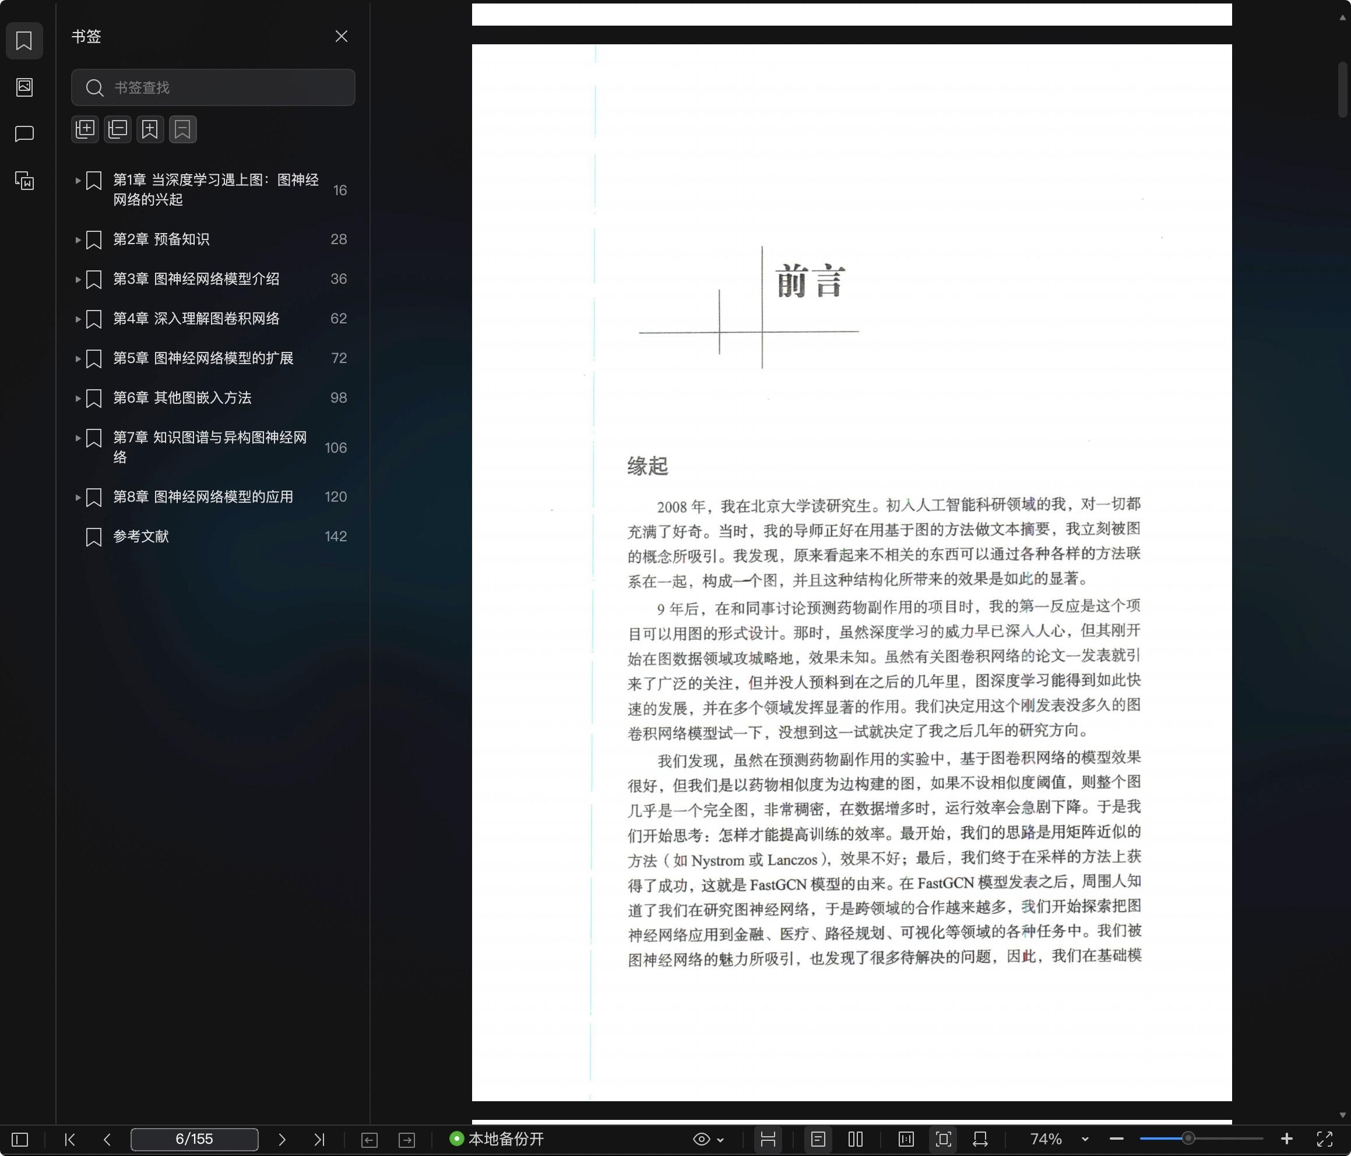Go back to the previous view

(369, 1140)
